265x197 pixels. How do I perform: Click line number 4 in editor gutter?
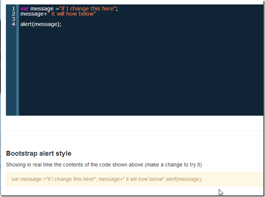[x=14, y=24]
